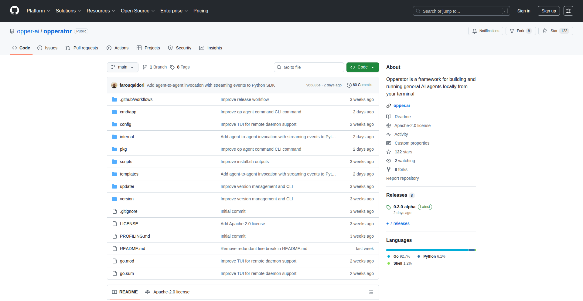Image resolution: width=583 pixels, height=301 pixels.
Task: Open the README outline list icon
Action: click(371, 292)
